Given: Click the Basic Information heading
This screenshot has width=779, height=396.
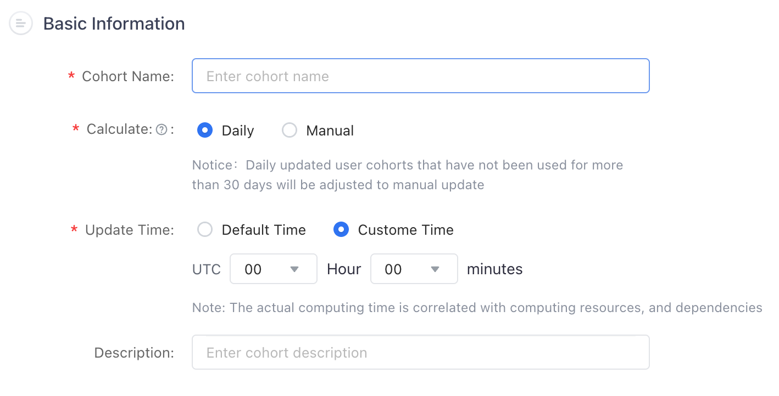Looking at the screenshot, I should (114, 24).
